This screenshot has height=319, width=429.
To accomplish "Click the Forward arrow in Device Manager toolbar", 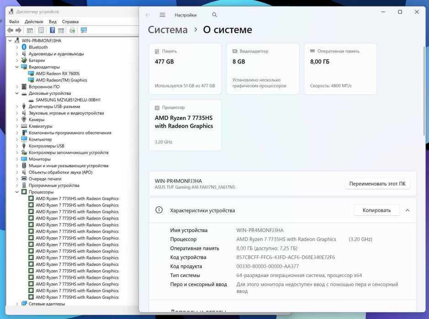I will click(x=18, y=30).
